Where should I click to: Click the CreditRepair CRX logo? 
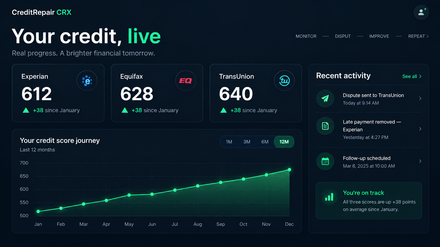pos(42,12)
